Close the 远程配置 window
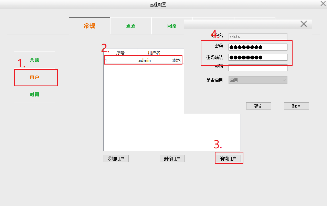Image resolution: width=327 pixels, height=206 pixels. (x=323, y=3)
